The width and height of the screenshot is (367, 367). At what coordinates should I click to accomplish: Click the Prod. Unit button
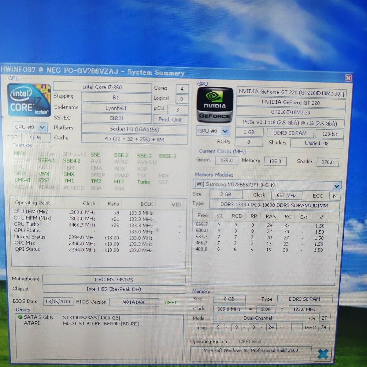(170, 120)
